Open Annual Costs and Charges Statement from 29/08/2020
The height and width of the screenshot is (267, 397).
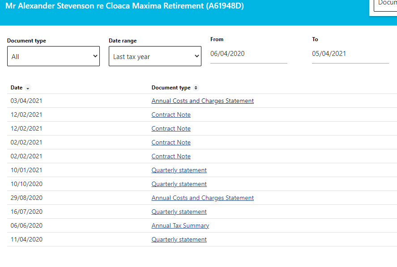[203, 198]
